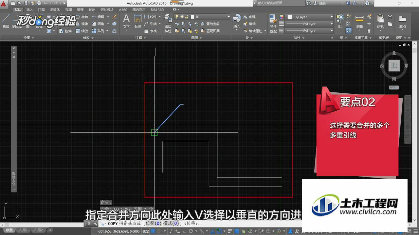419x235 pixels.
Task: Click the Plot/print icon in quick access toolbar
Action: pyautogui.click(x=39, y=3)
